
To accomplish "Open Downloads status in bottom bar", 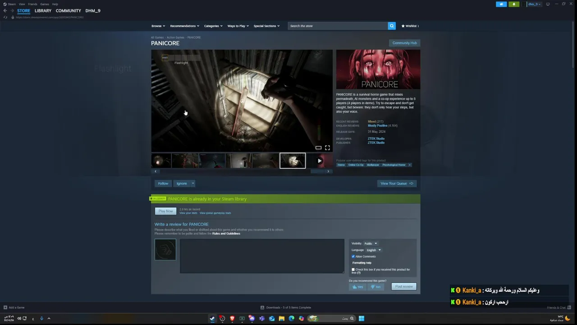I will (x=286, y=307).
